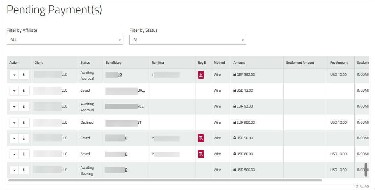Click USD 10.00 fee on EUR 900.00 row
Screen dimensions: 375x190
click(x=338, y=122)
